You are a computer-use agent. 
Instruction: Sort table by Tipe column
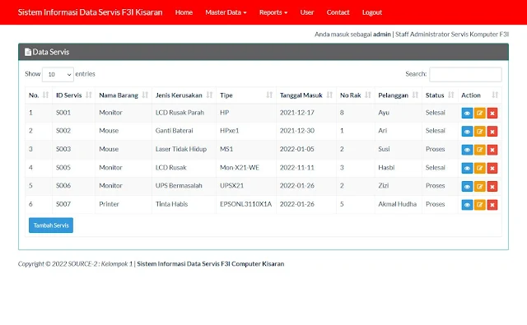(x=246, y=95)
